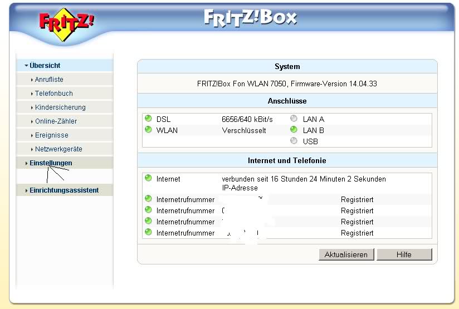This screenshot has width=459, height=309.
Task: Click the green LAN B status indicator
Action: (x=294, y=130)
